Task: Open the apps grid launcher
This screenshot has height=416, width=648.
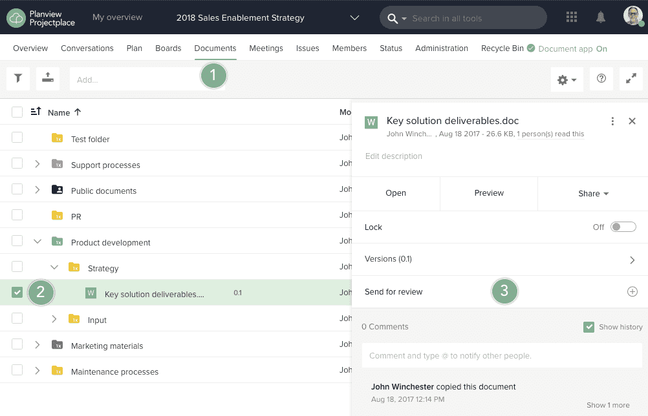Action: coord(572,17)
